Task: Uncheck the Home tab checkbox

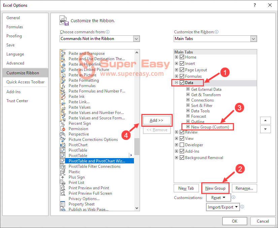Action: [x=182, y=57]
